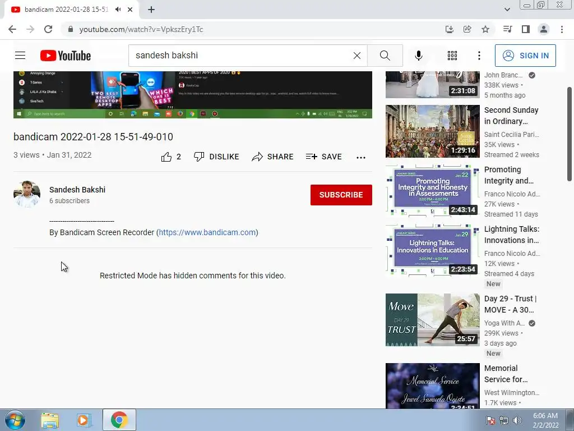Screen dimensions: 574x431
Task: Open the Action Center flag icon
Action: click(490, 420)
